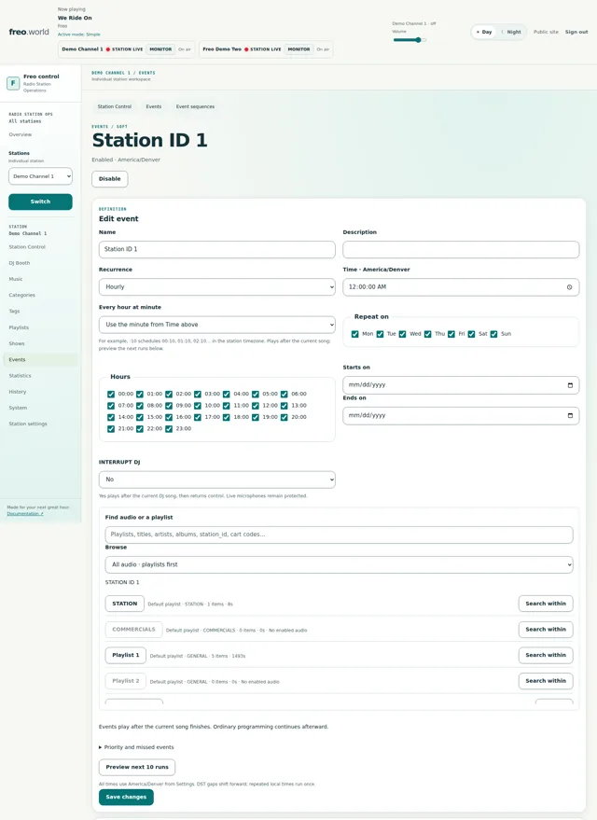
Task: Uncheck the 20:00 hour checkbox
Action: pyautogui.click(x=284, y=417)
